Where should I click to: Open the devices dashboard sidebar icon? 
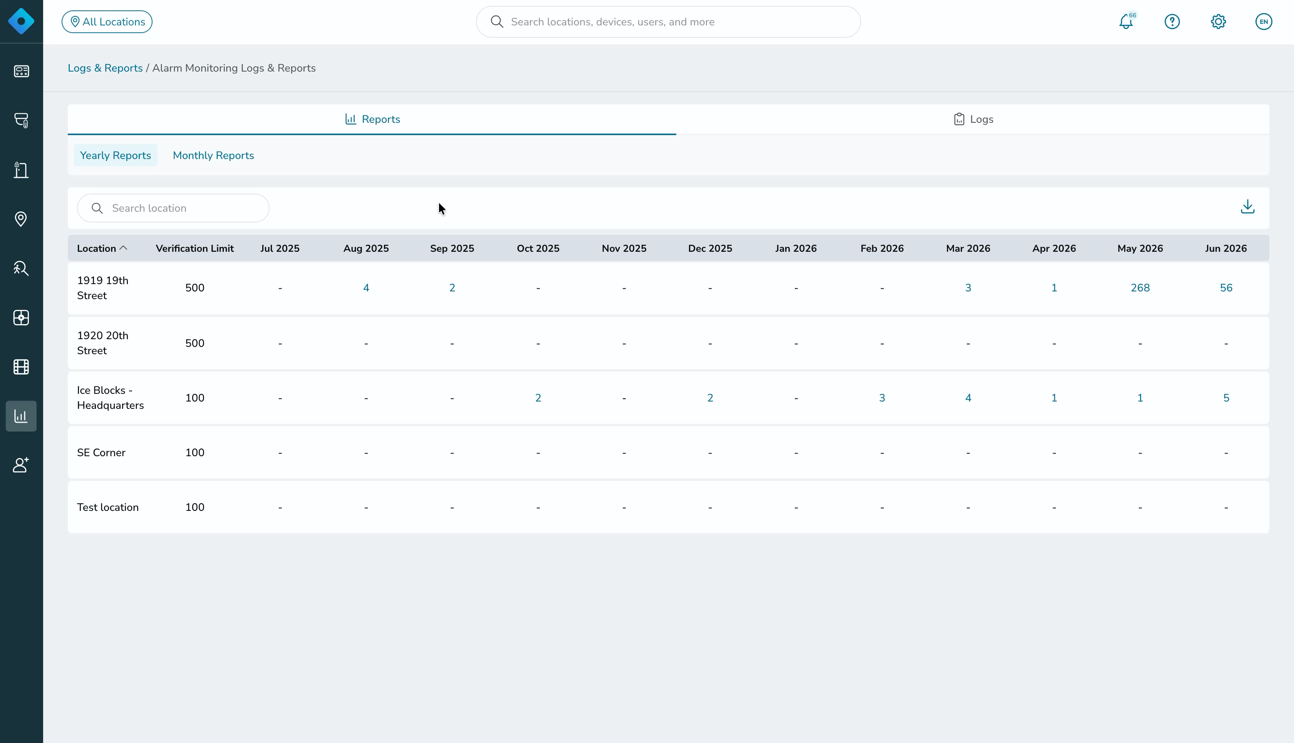[21, 71]
